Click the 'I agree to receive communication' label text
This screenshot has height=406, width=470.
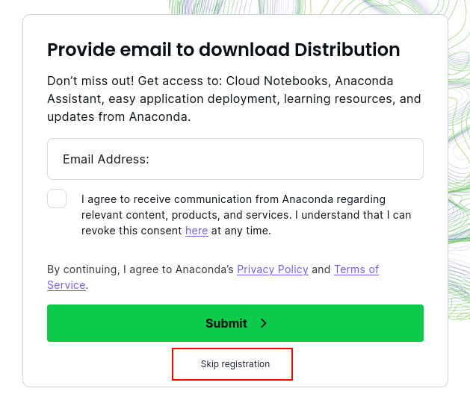click(x=246, y=215)
